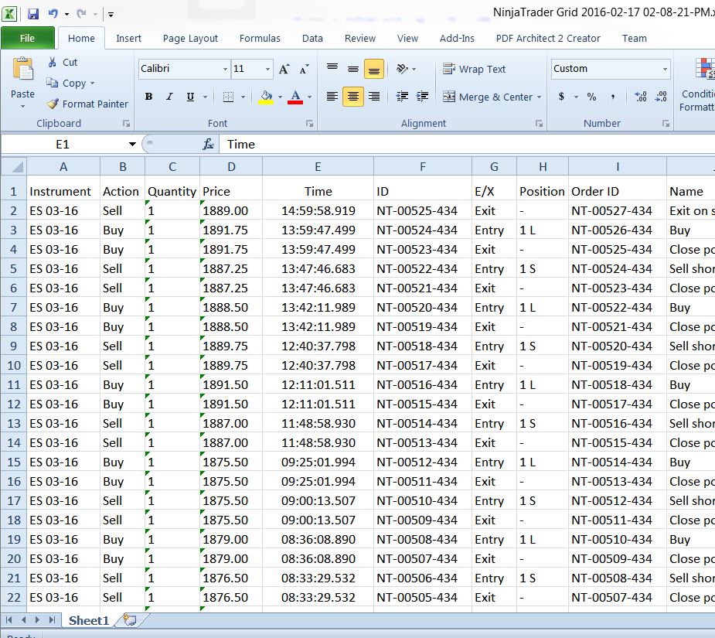Click the Insert Function fx icon
The image size is (715, 638).
coord(209,145)
